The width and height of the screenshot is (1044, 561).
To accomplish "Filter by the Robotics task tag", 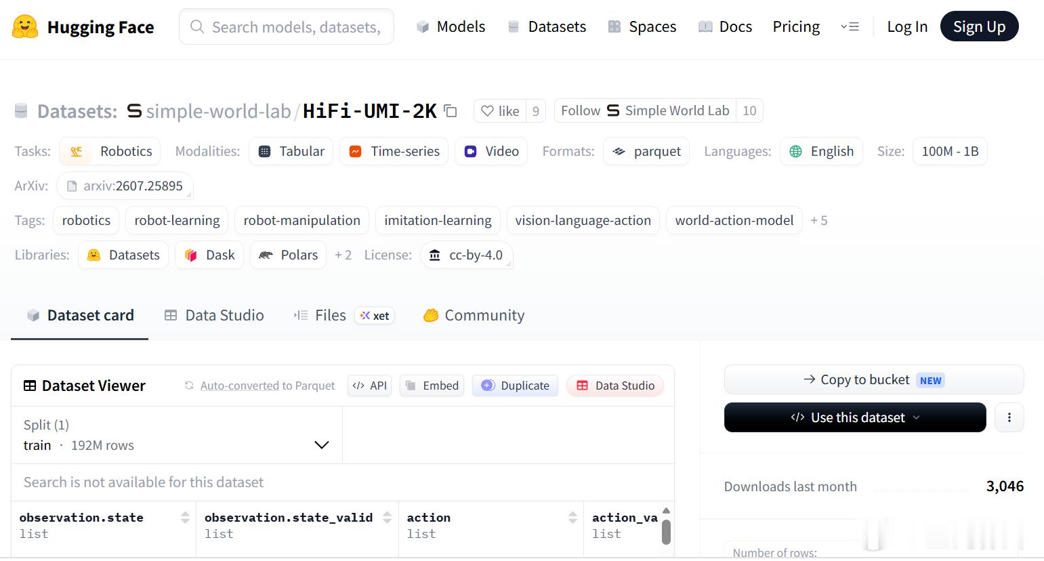I will 110,151.
